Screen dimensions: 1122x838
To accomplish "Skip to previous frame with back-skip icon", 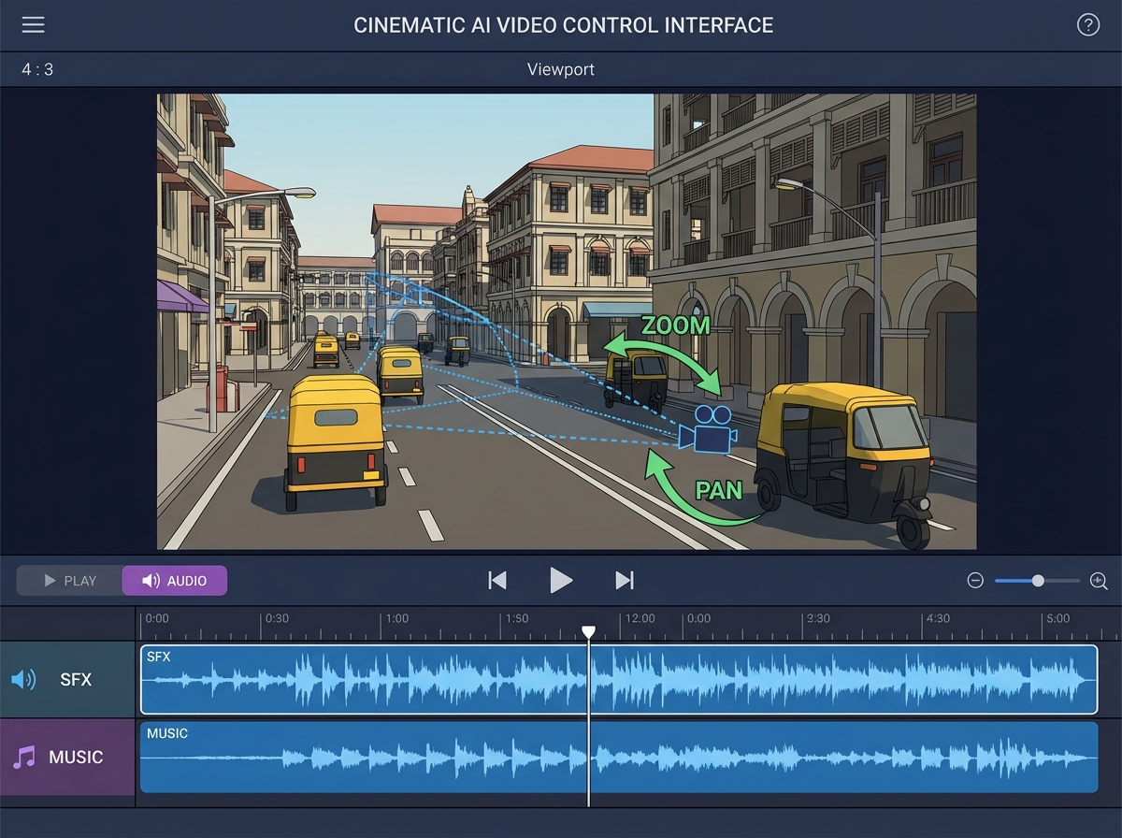I will tap(496, 580).
